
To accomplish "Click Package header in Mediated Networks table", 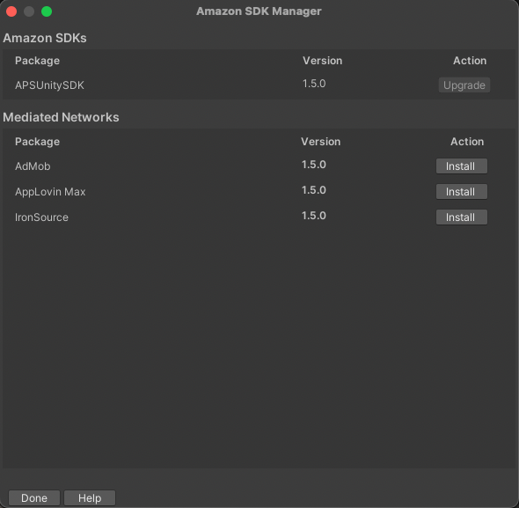I will (x=38, y=142).
